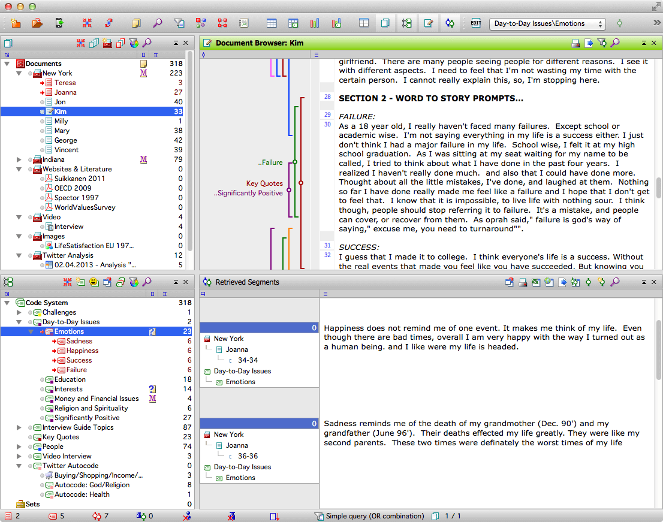
Task: Click Simple query (OR combination) in status bar
Action: pos(375,516)
